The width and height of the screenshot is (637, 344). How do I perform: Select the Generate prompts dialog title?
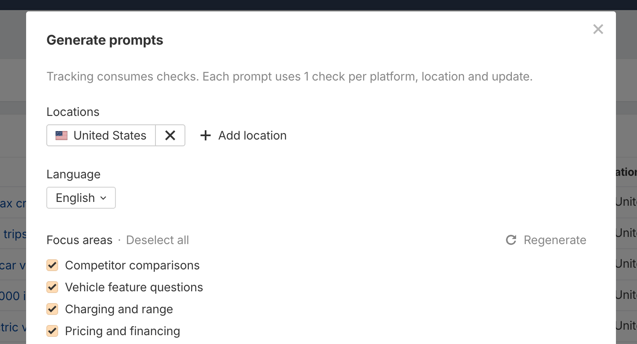pos(104,40)
